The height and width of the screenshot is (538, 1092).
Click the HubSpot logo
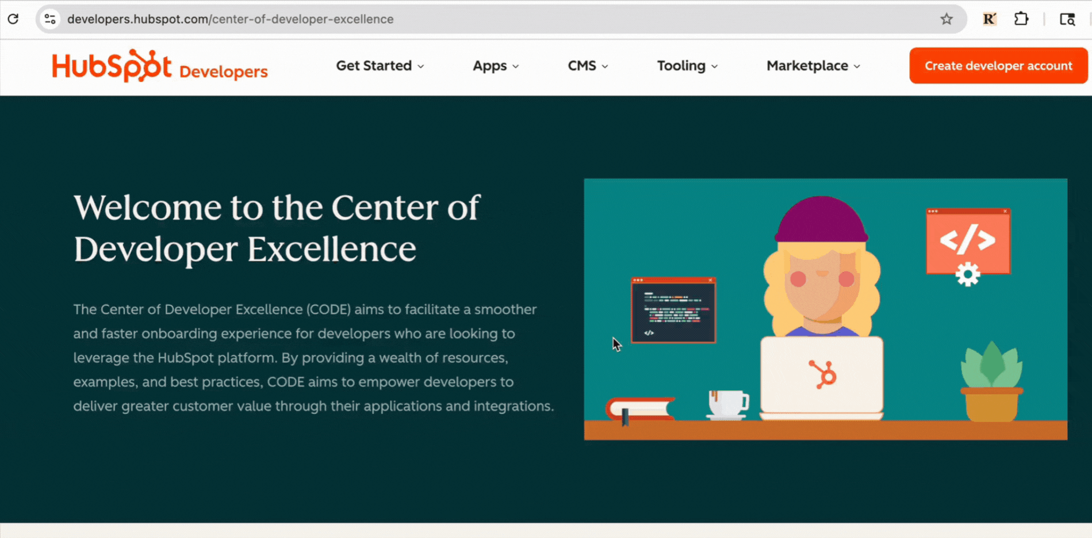pos(112,66)
